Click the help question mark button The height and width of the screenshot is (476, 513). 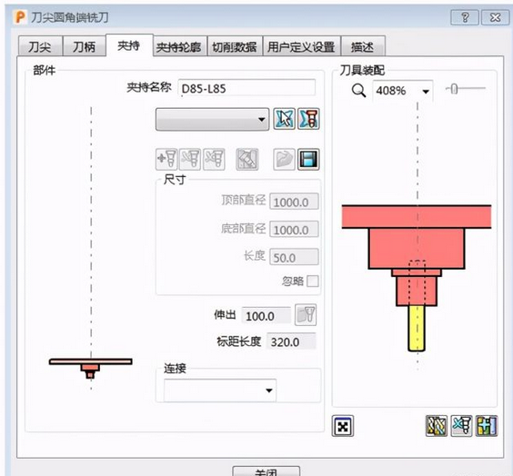(x=465, y=17)
